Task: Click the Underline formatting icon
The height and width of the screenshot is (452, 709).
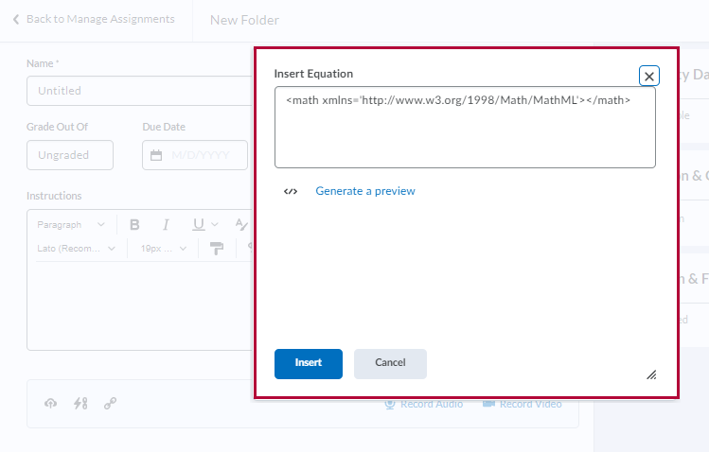Action: (x=198, y=225)
